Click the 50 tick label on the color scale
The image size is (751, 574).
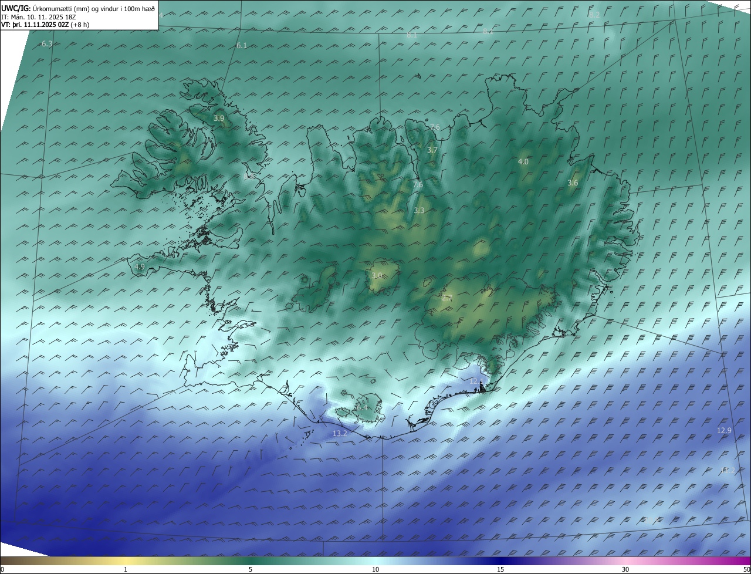(746, 570)
